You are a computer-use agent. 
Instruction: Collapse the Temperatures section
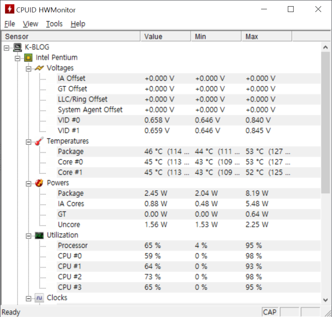pyautogui.click(x=28, y=141)
